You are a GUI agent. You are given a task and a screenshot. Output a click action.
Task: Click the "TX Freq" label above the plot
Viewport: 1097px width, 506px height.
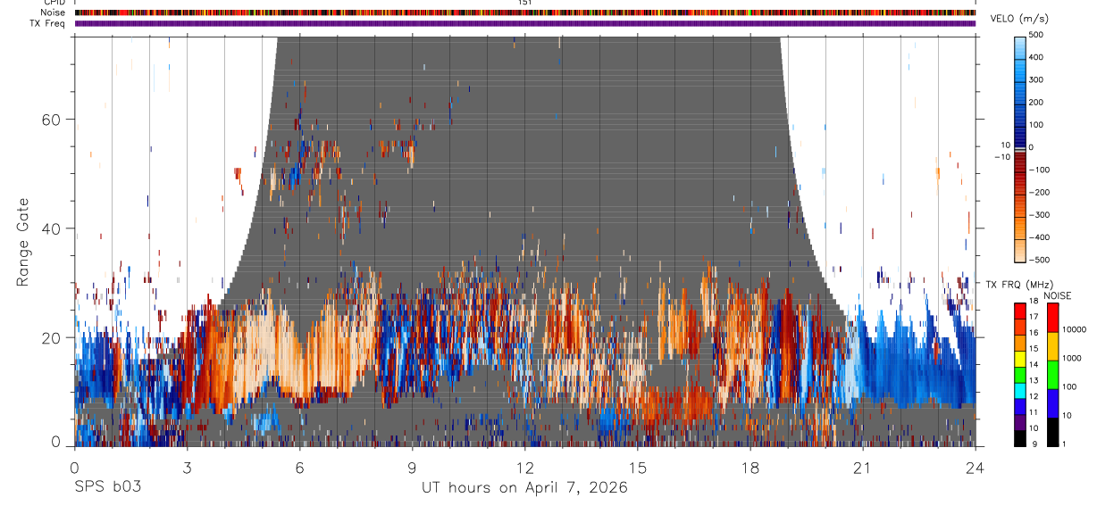(x=48, y=23)
